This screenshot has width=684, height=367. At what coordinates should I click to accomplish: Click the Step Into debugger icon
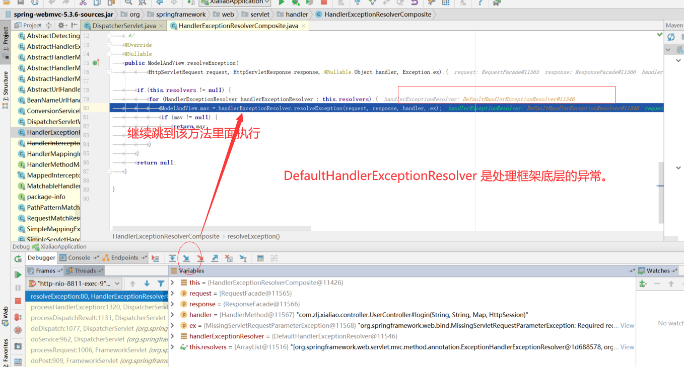(186, 258)
